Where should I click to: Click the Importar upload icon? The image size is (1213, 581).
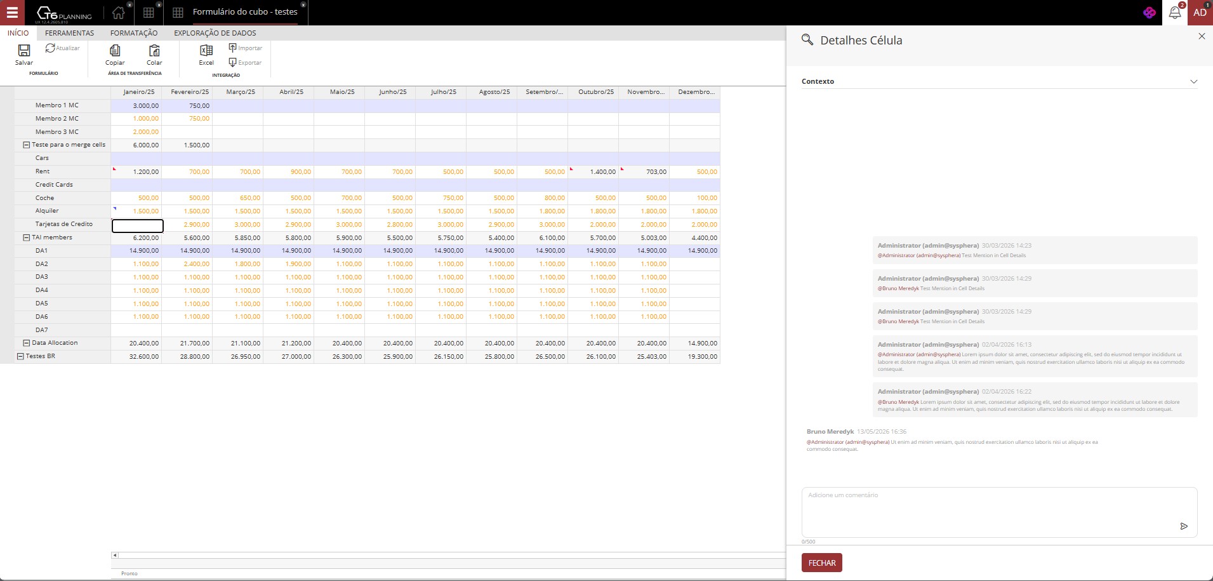[232, 48]
